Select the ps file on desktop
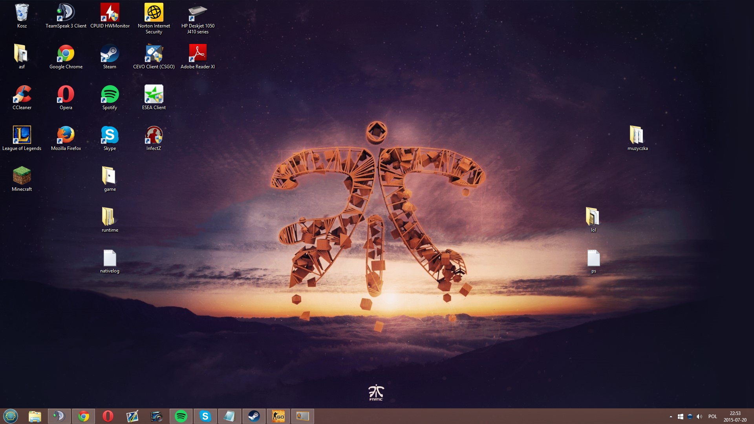The image size is (754, 424). pos(593,261)
